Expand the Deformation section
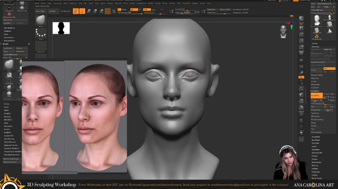 coord(316,162)
